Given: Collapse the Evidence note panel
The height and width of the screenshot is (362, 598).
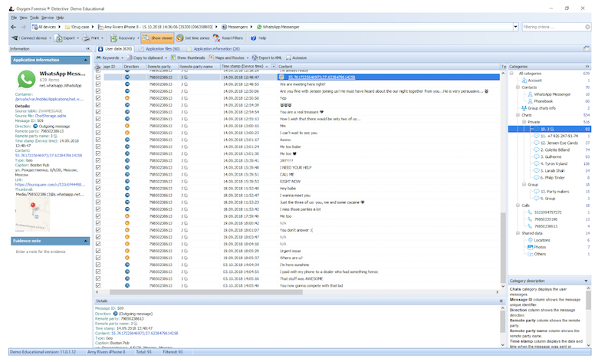Looking at the screenshot, I should pos(85,241).
